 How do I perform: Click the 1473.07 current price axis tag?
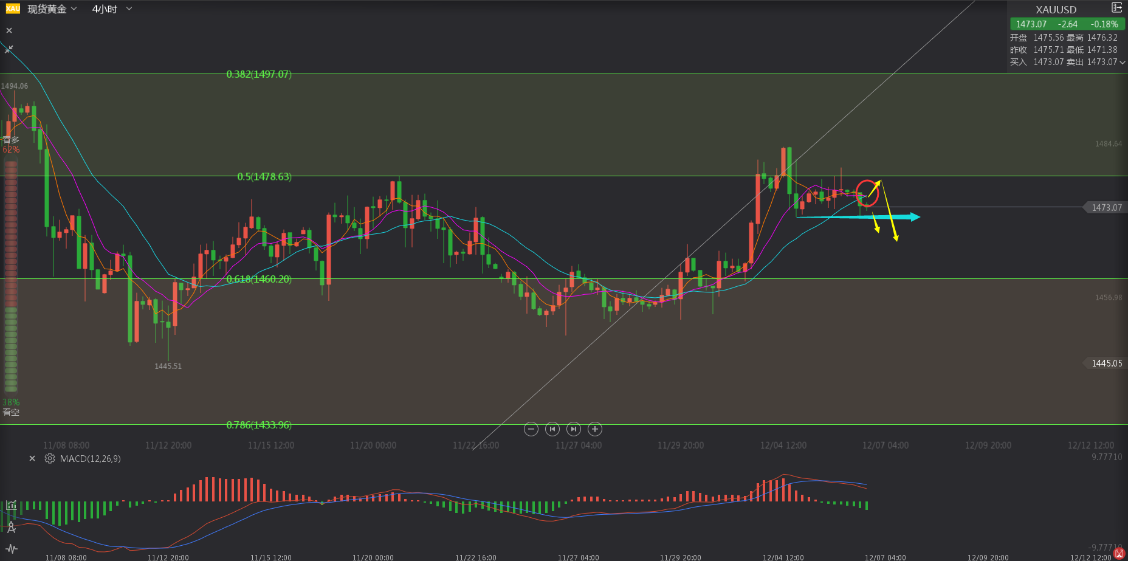pos(1106,208)
